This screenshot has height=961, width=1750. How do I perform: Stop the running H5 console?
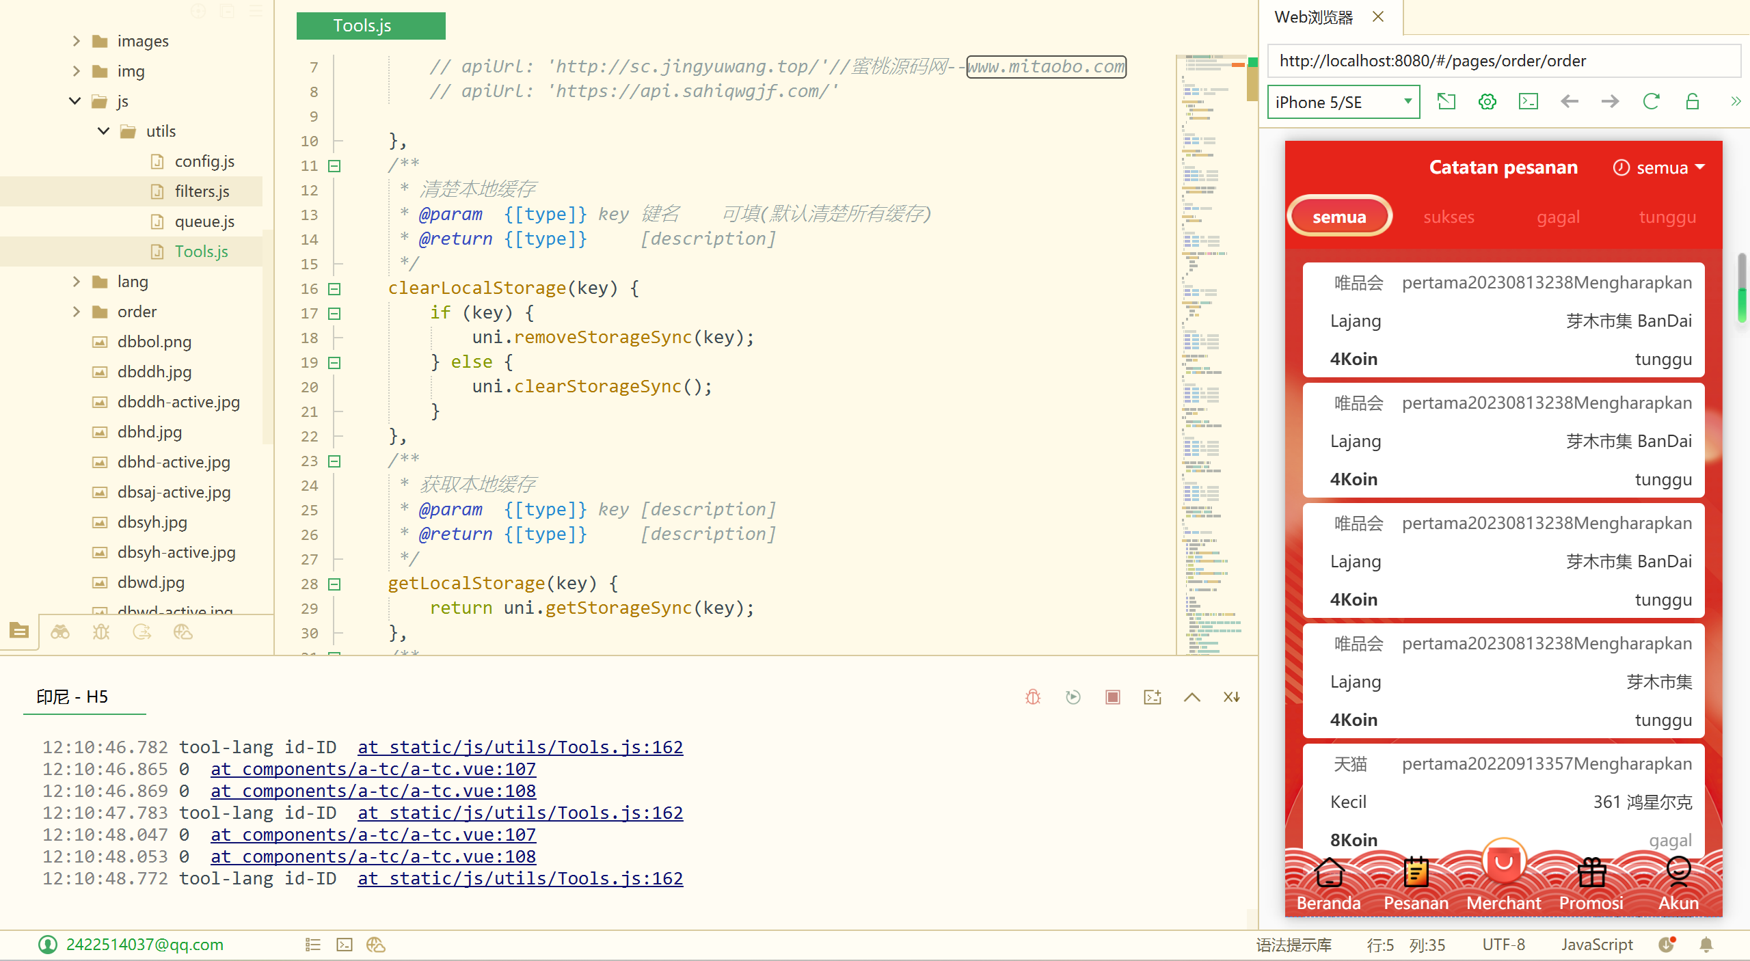[x=1112, y=696]
